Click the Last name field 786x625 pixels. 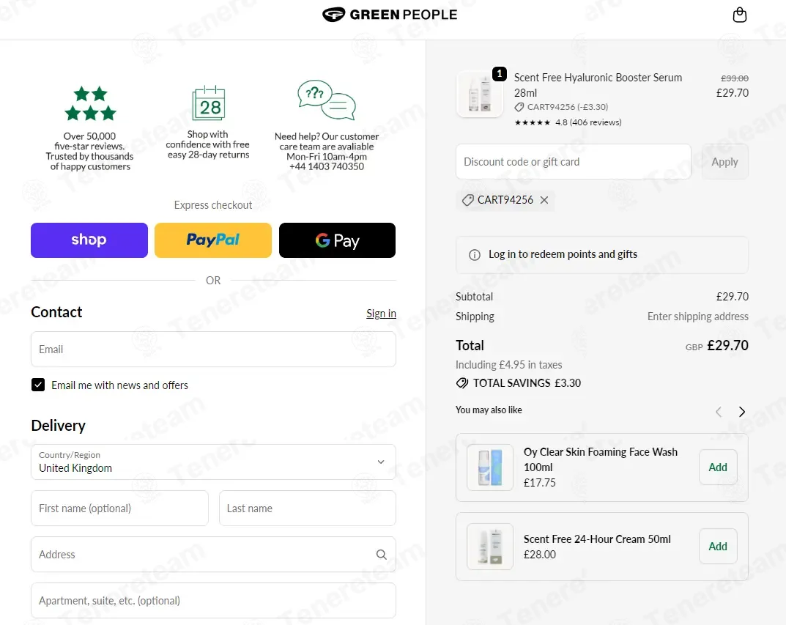(307, 508)
